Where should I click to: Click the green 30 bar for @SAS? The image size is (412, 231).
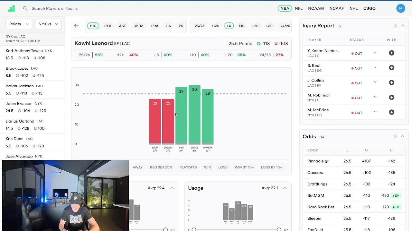click(x=194, y=115)
